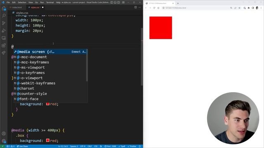This screenshot has width=264, height=148.
Task: Open the UTF-8 encoding selector
Action: pos(82,146)
